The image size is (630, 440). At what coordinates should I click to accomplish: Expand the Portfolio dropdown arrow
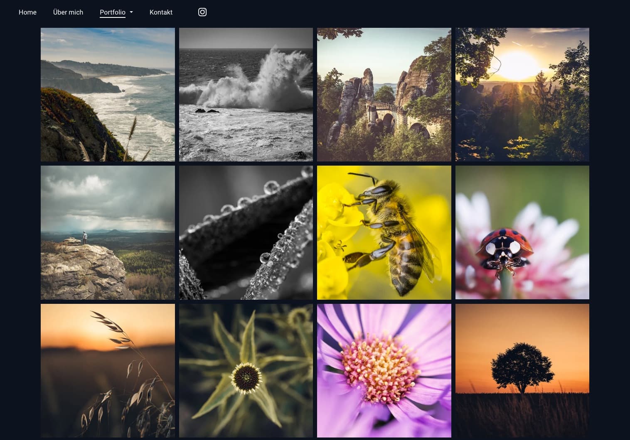131,12
